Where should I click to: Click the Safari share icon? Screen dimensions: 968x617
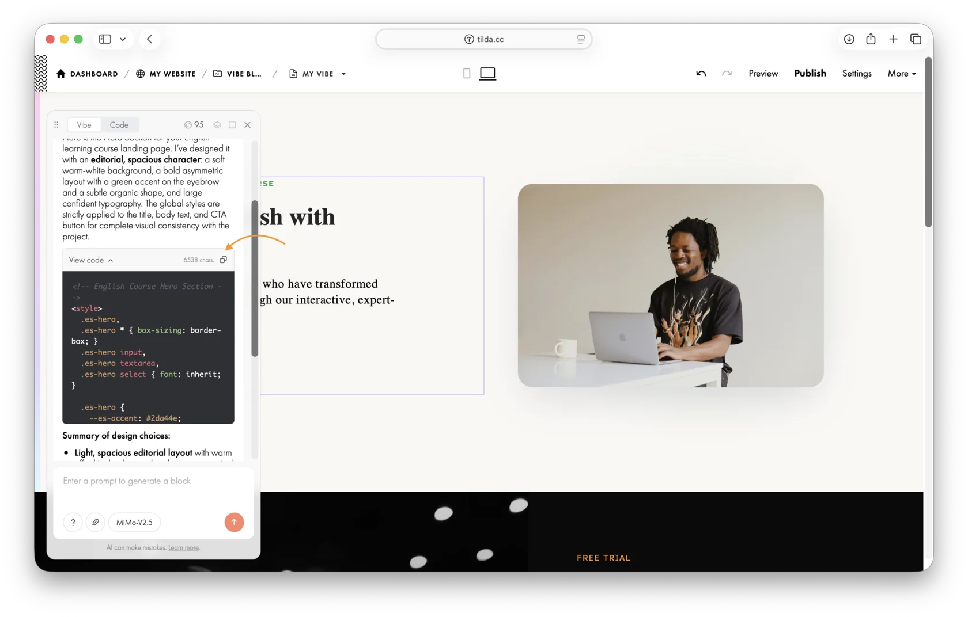[871, 39]
